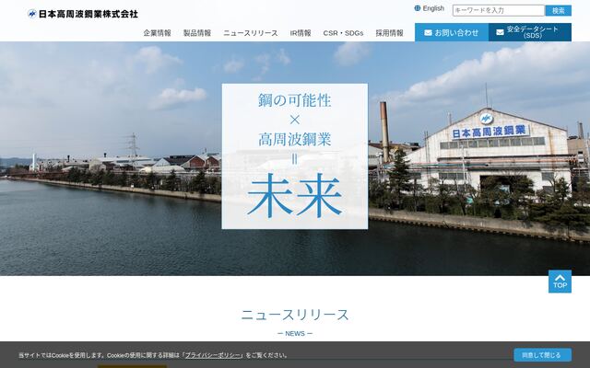Open the ニュースリリース menu item
This screenshot has width=590, height=368.
[x=251, y=33]
